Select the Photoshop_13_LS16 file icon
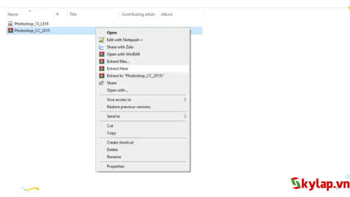350x197 pixels. 10,24
